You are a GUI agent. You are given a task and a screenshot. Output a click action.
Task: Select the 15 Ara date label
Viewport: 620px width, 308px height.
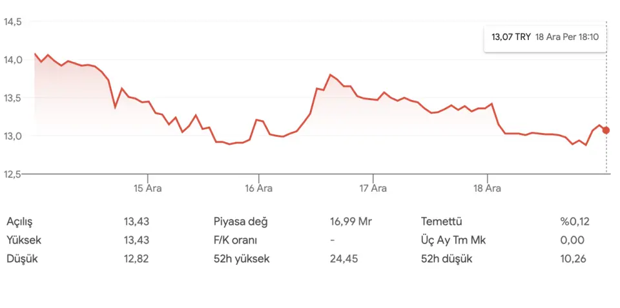pos(147,189)
